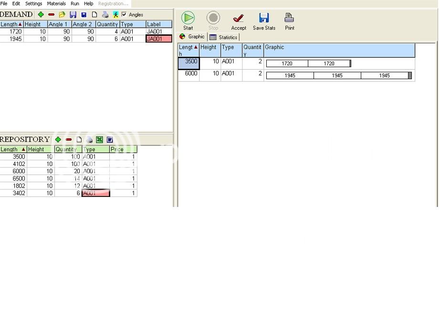Add a new row to the Demand table

pos(41,15)
